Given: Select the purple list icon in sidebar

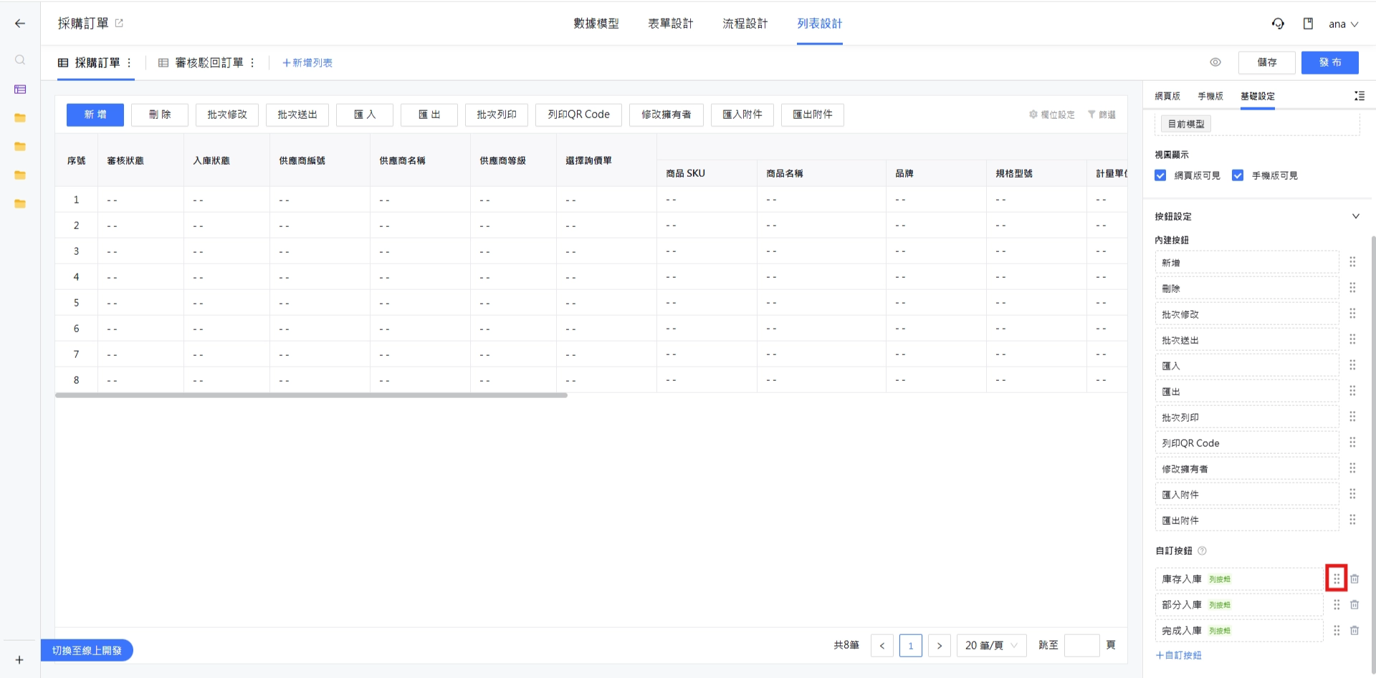Looking at the screenshot, I should tap(20, 89).
